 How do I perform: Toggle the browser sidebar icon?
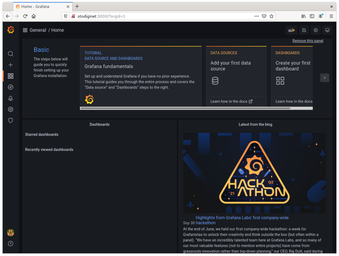(312, 16)
